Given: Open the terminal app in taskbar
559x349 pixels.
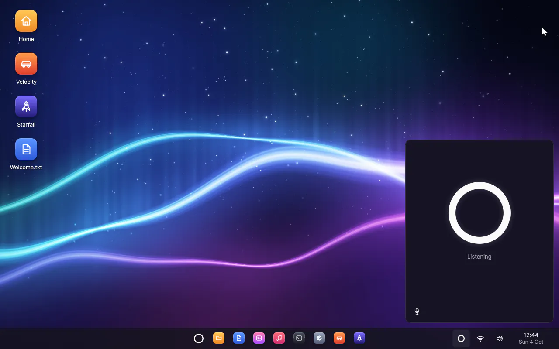Looking at the screenshot, I should tap(299, 338).
